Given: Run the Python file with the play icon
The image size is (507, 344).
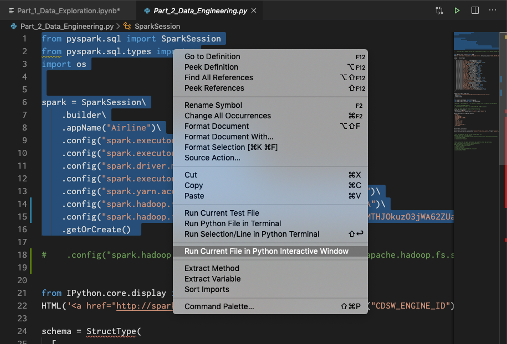Looking at the screenshot, I should click(457, 11).
